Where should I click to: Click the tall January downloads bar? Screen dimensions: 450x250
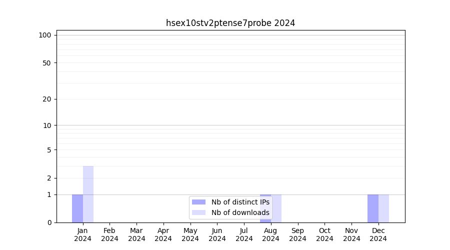point(88,194)
